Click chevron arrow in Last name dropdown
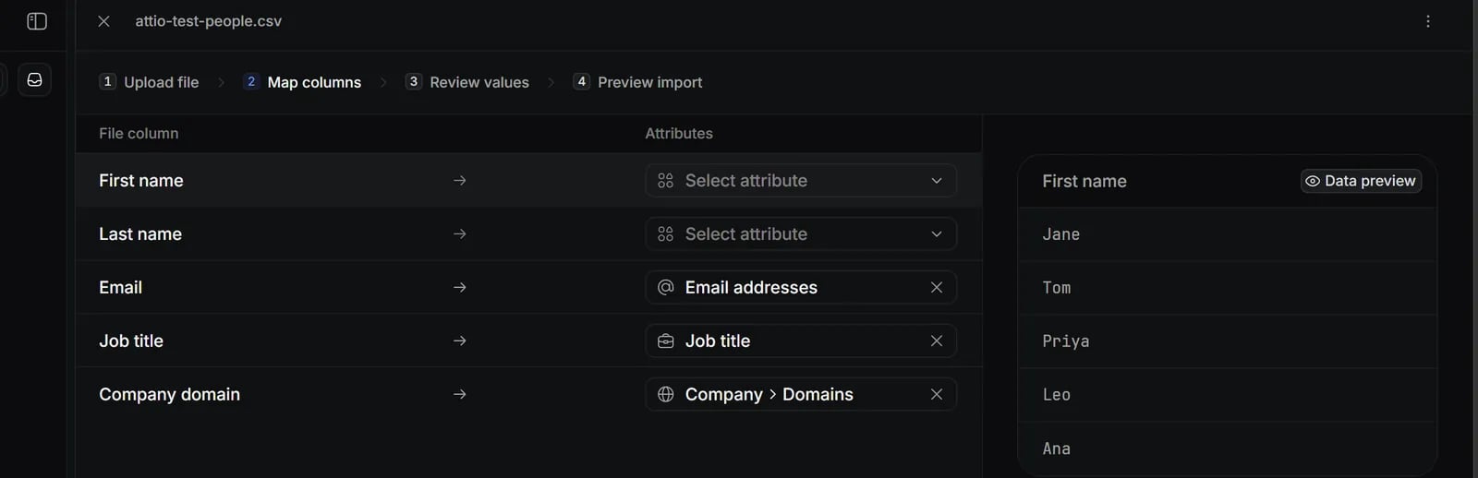The width and height of the screenshot is (1478, 478). click(x=937, y=234)
